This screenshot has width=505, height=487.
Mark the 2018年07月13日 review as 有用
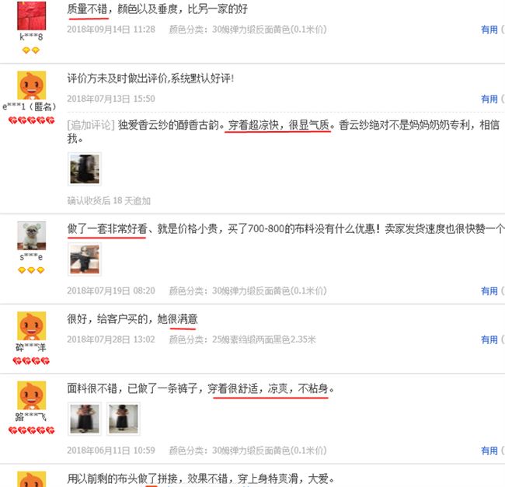[x=489, y=99]
